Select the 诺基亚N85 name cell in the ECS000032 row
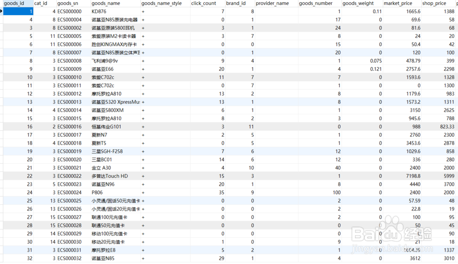The height and width of the screenshot is (264, 458). [115, 259]
